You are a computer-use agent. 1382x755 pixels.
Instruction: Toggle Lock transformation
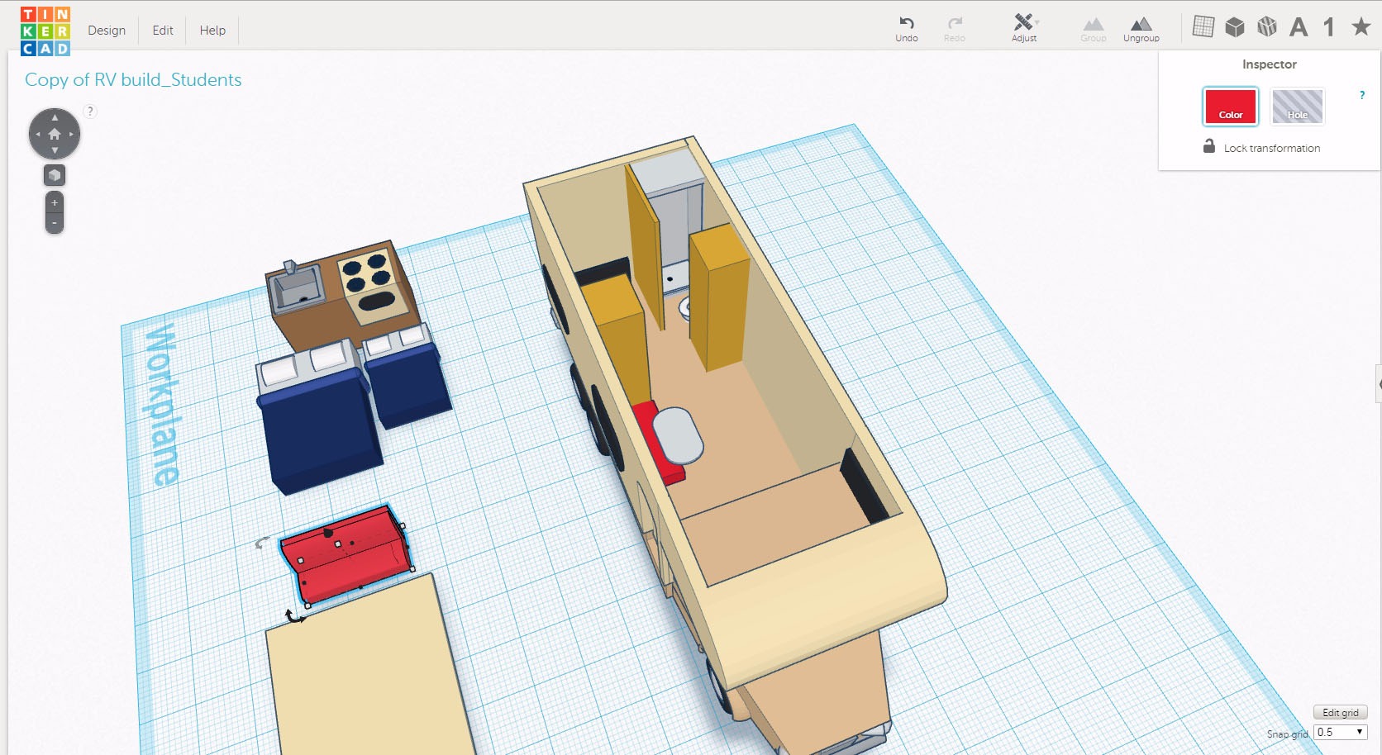coord(1261,147)
